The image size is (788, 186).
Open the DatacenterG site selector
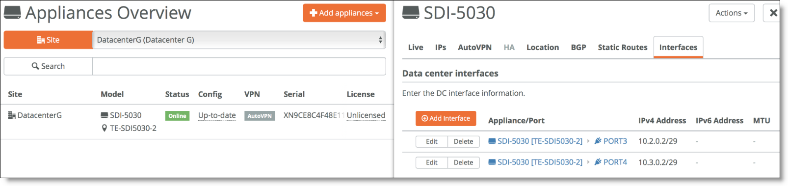(x=239, y=40)
